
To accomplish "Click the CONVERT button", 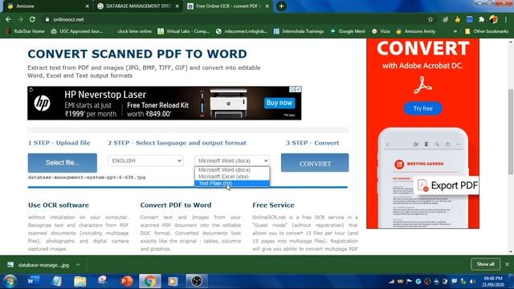I will coord(315,163).
